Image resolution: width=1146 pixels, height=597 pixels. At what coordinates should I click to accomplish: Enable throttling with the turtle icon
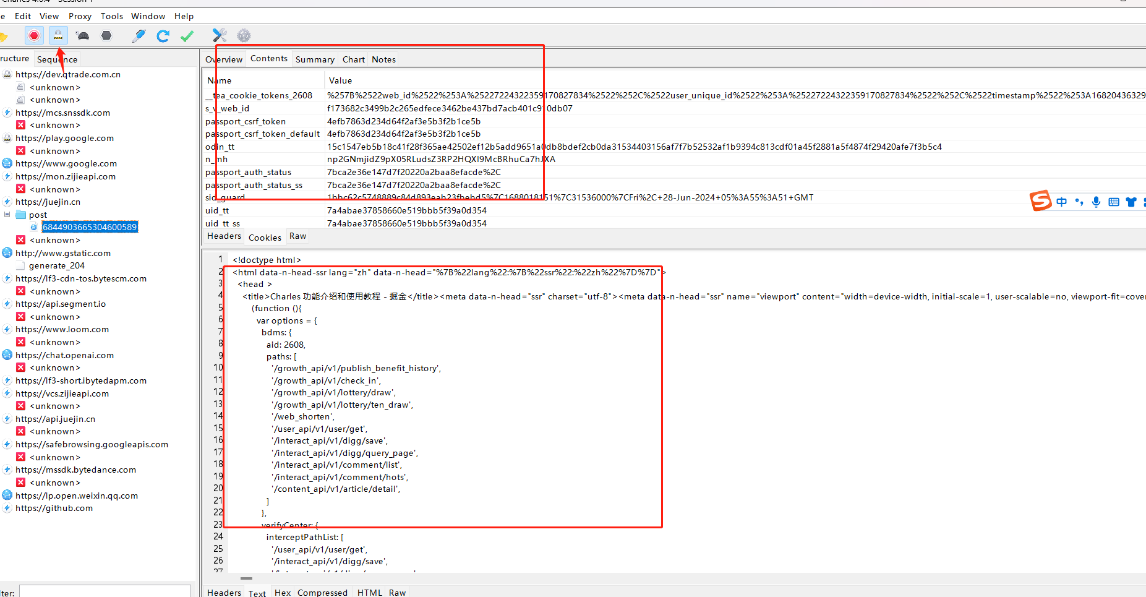82,36
